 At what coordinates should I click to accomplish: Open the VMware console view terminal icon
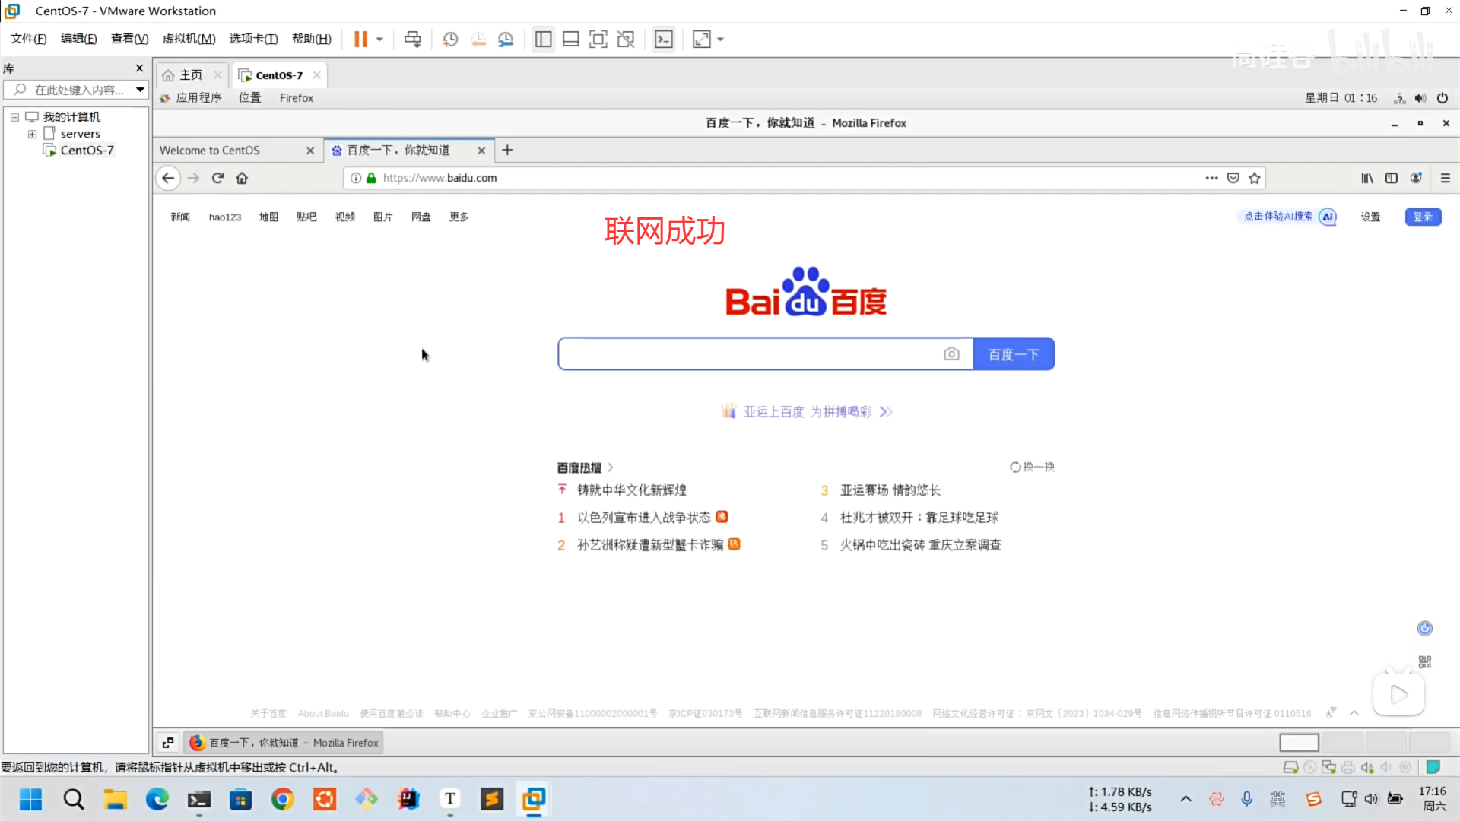(663, 39)
